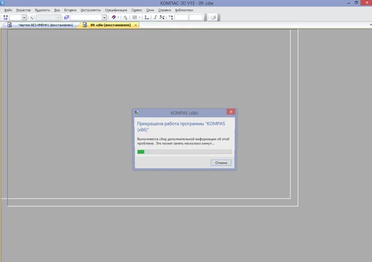This screenshot has height=262, width=372.
Task: Click the local coordinate system icon
Action: (x=146, y=17)
